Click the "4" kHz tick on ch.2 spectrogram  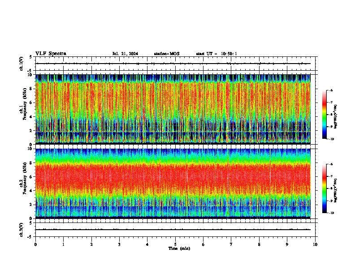click(31, 191)
